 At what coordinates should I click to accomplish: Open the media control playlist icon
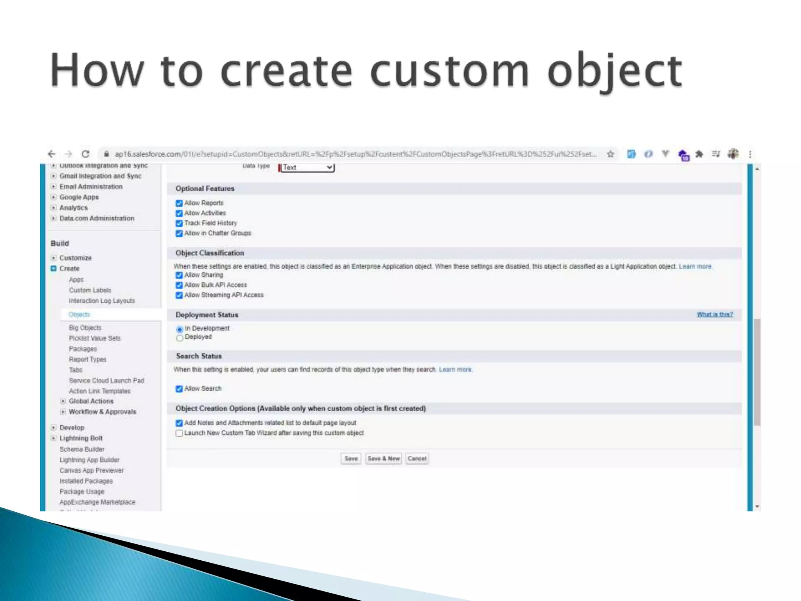[716, 154]
